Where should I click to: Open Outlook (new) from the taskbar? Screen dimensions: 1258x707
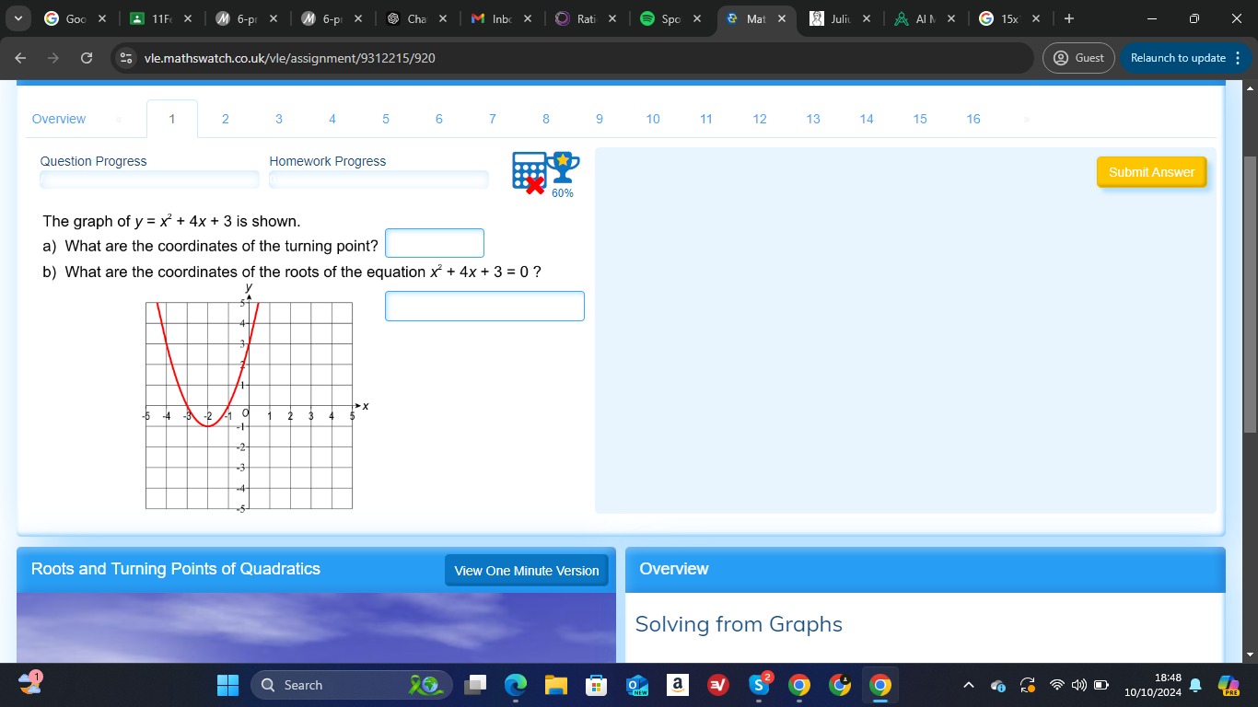tap(637, 685)
